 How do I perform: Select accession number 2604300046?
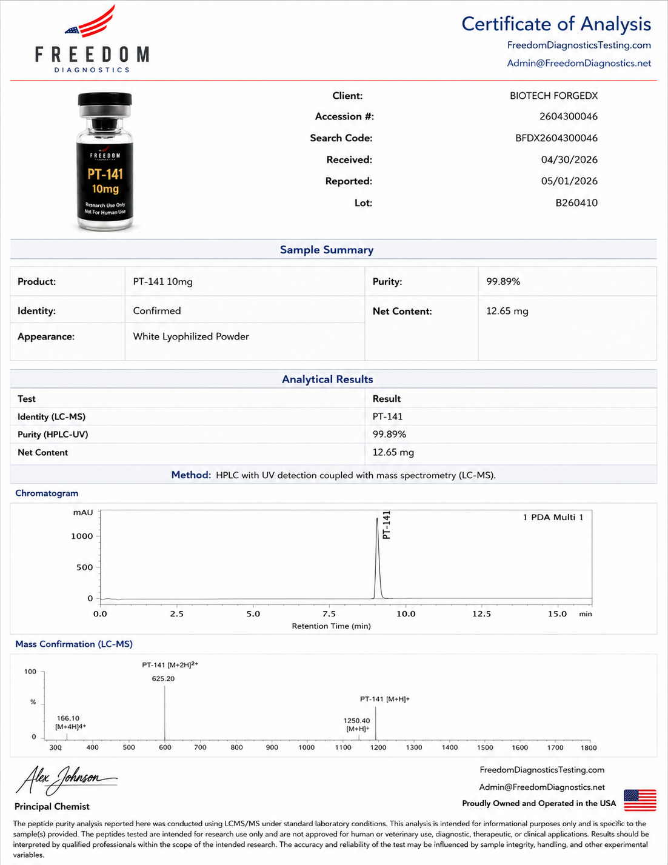pyautogui.click(x=569, y=116)
